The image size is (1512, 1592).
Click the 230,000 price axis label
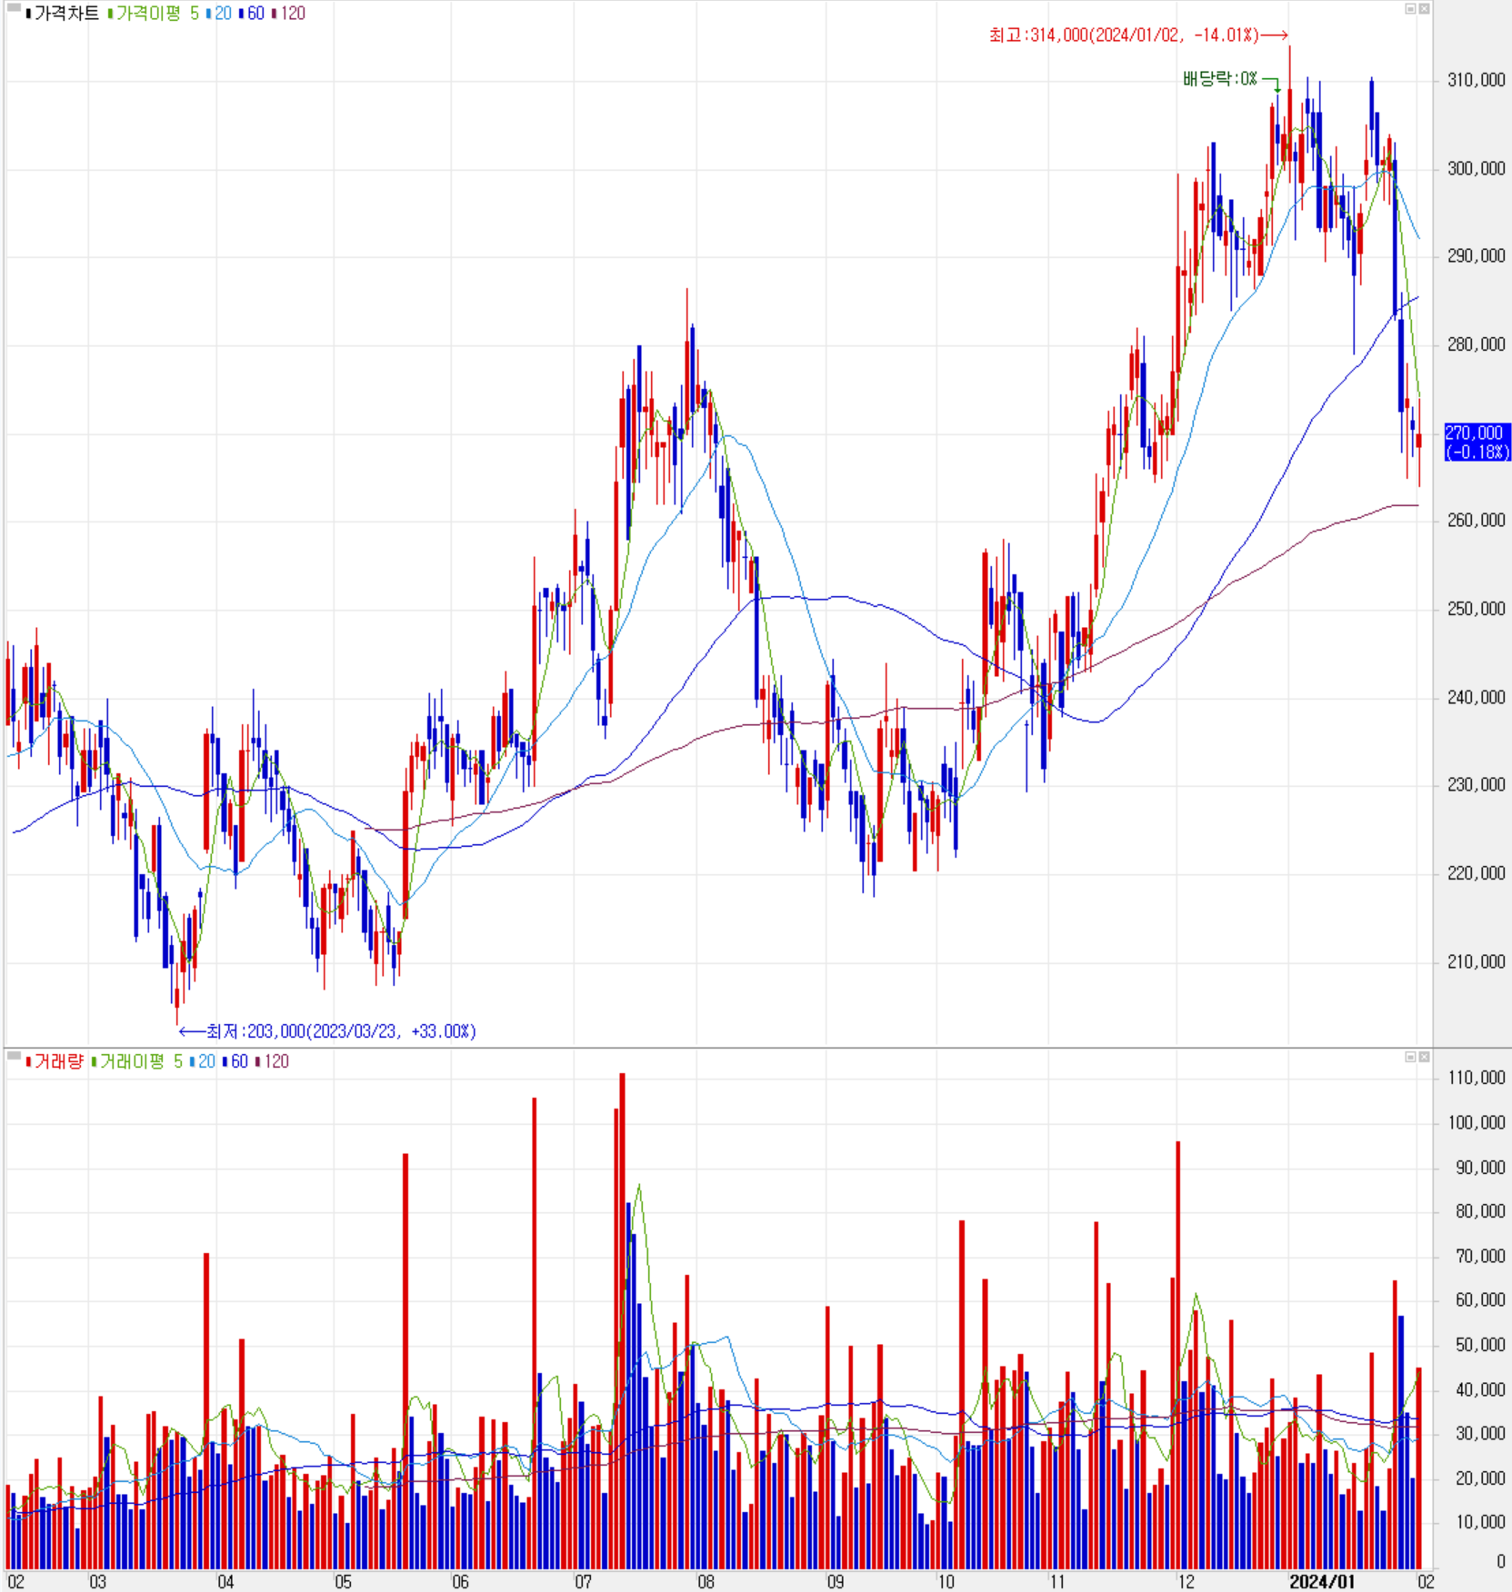(x=1477, y=785)
